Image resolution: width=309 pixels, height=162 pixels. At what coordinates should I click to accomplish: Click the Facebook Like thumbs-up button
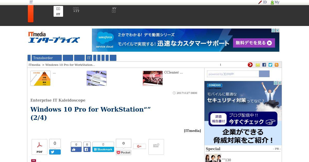[76, 149]
